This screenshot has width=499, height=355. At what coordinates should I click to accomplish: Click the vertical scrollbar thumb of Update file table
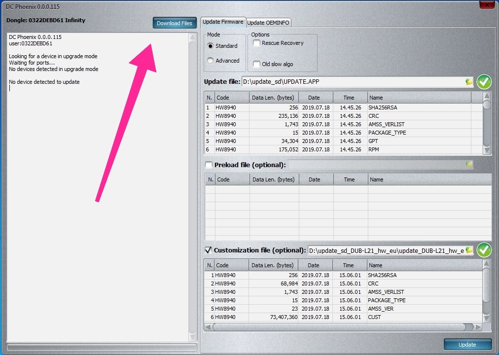487,105
